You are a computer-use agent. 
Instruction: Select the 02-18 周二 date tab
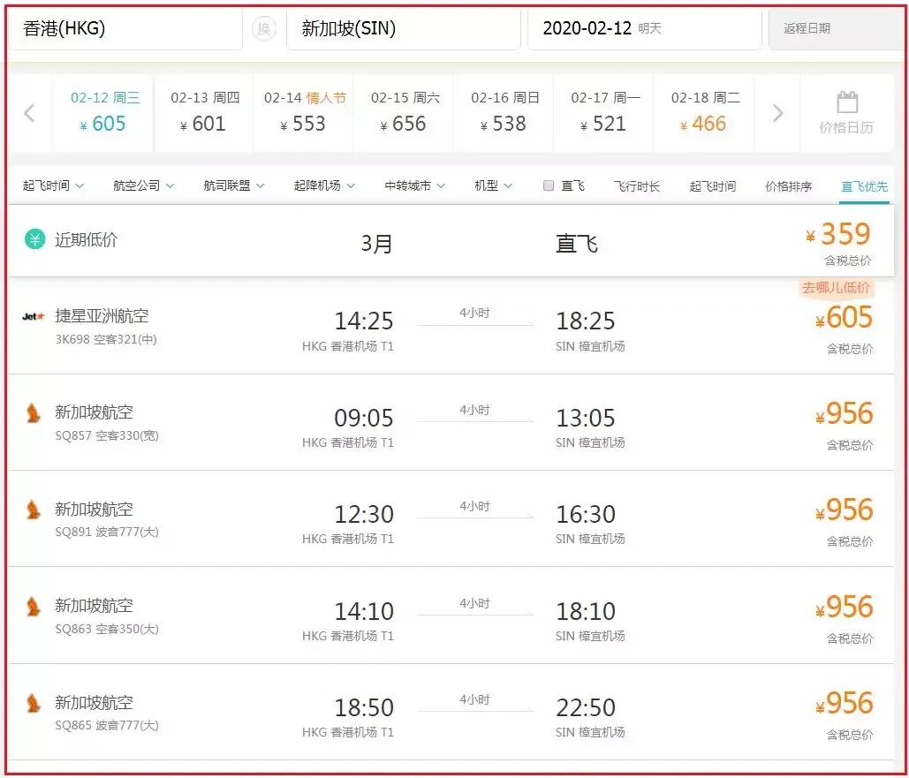(x=704, y=113)
